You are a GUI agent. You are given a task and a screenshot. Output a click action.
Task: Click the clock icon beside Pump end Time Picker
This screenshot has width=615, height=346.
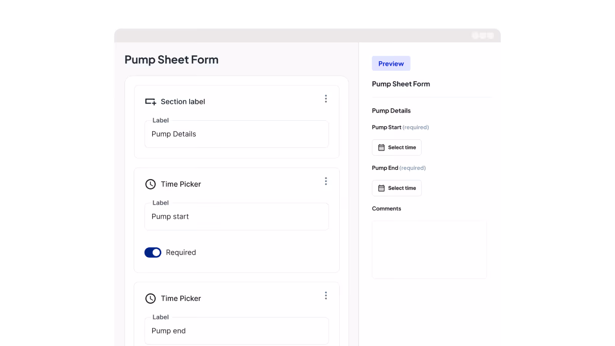(150, 298)
